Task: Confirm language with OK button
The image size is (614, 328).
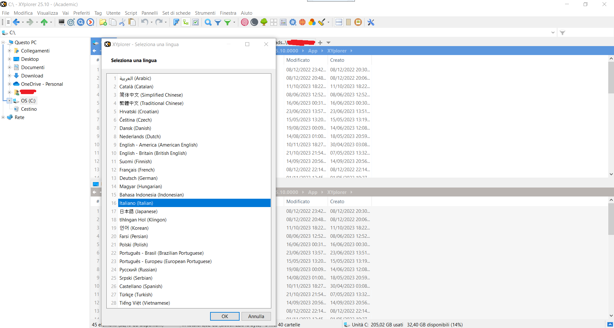Action: point(225,316)
